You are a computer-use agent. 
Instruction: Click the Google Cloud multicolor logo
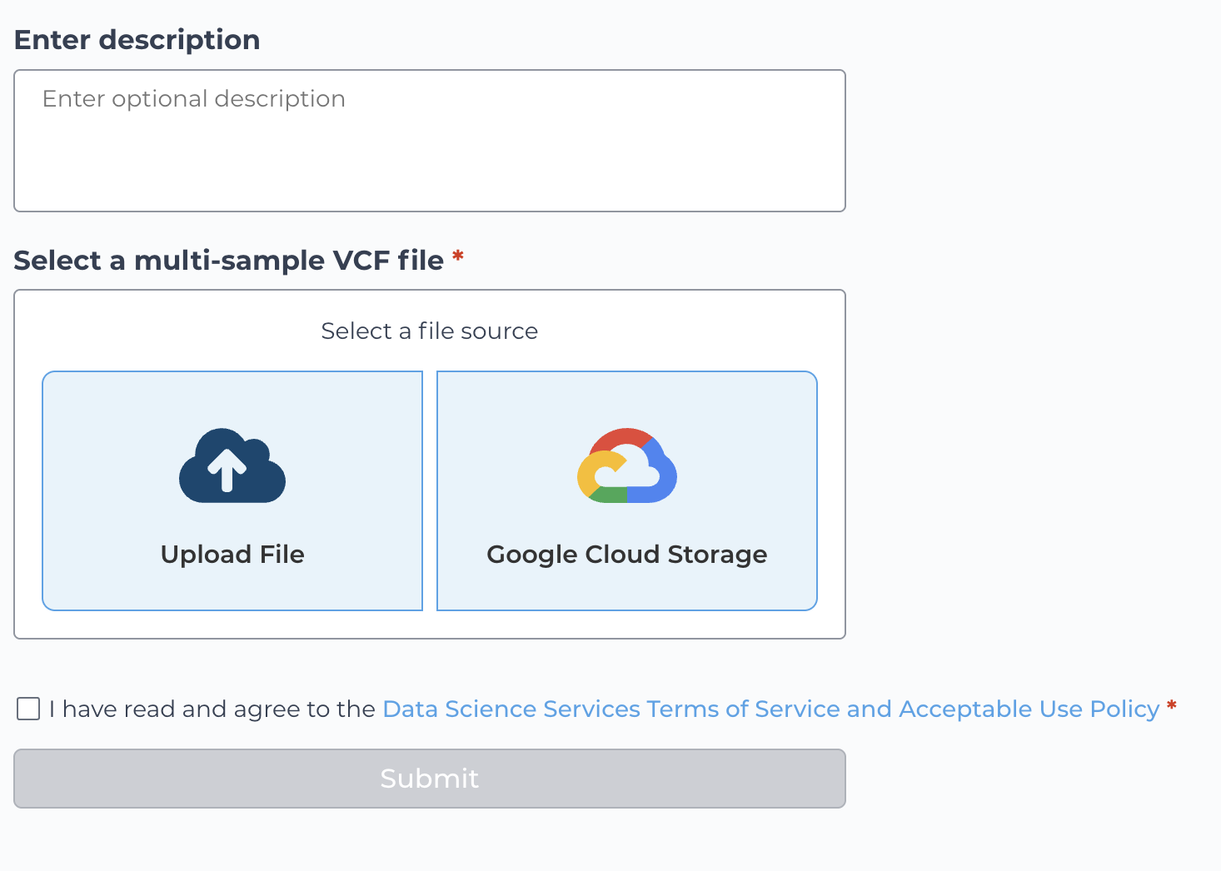click(x=627, y=465)
